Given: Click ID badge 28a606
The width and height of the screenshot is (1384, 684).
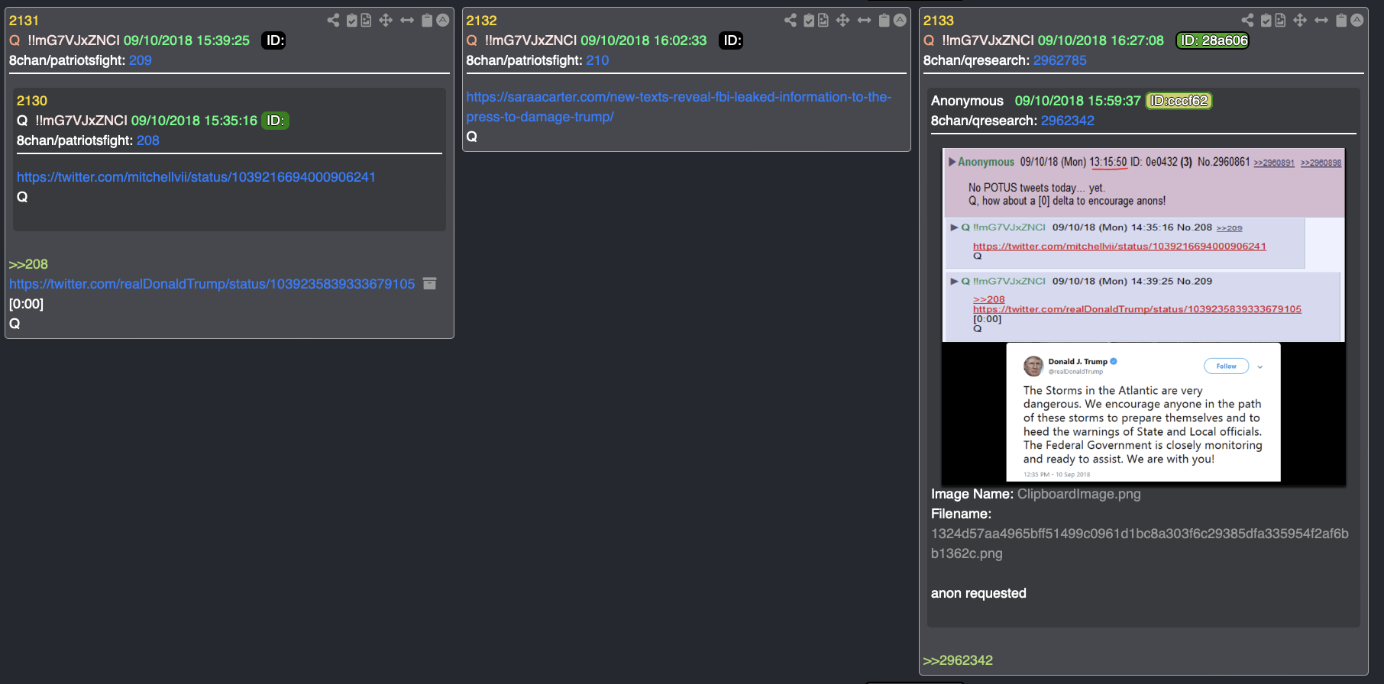Looking at the screenshot, I should pyautogui.click(x=1212, y=40).
